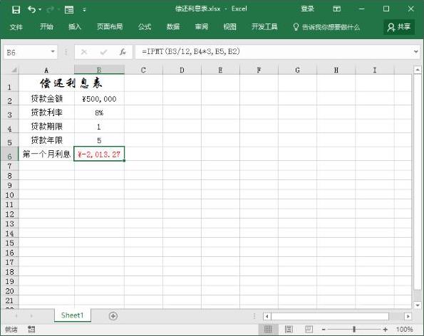Click the Undo arrow icon
Image resolution: width=424 pixels, height=336 pixels.
pos(31,10)
